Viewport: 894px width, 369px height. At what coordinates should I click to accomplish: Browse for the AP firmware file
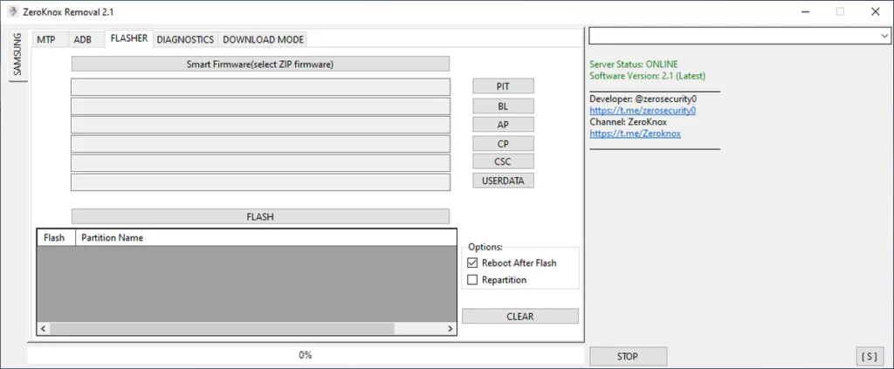[503, 125]
